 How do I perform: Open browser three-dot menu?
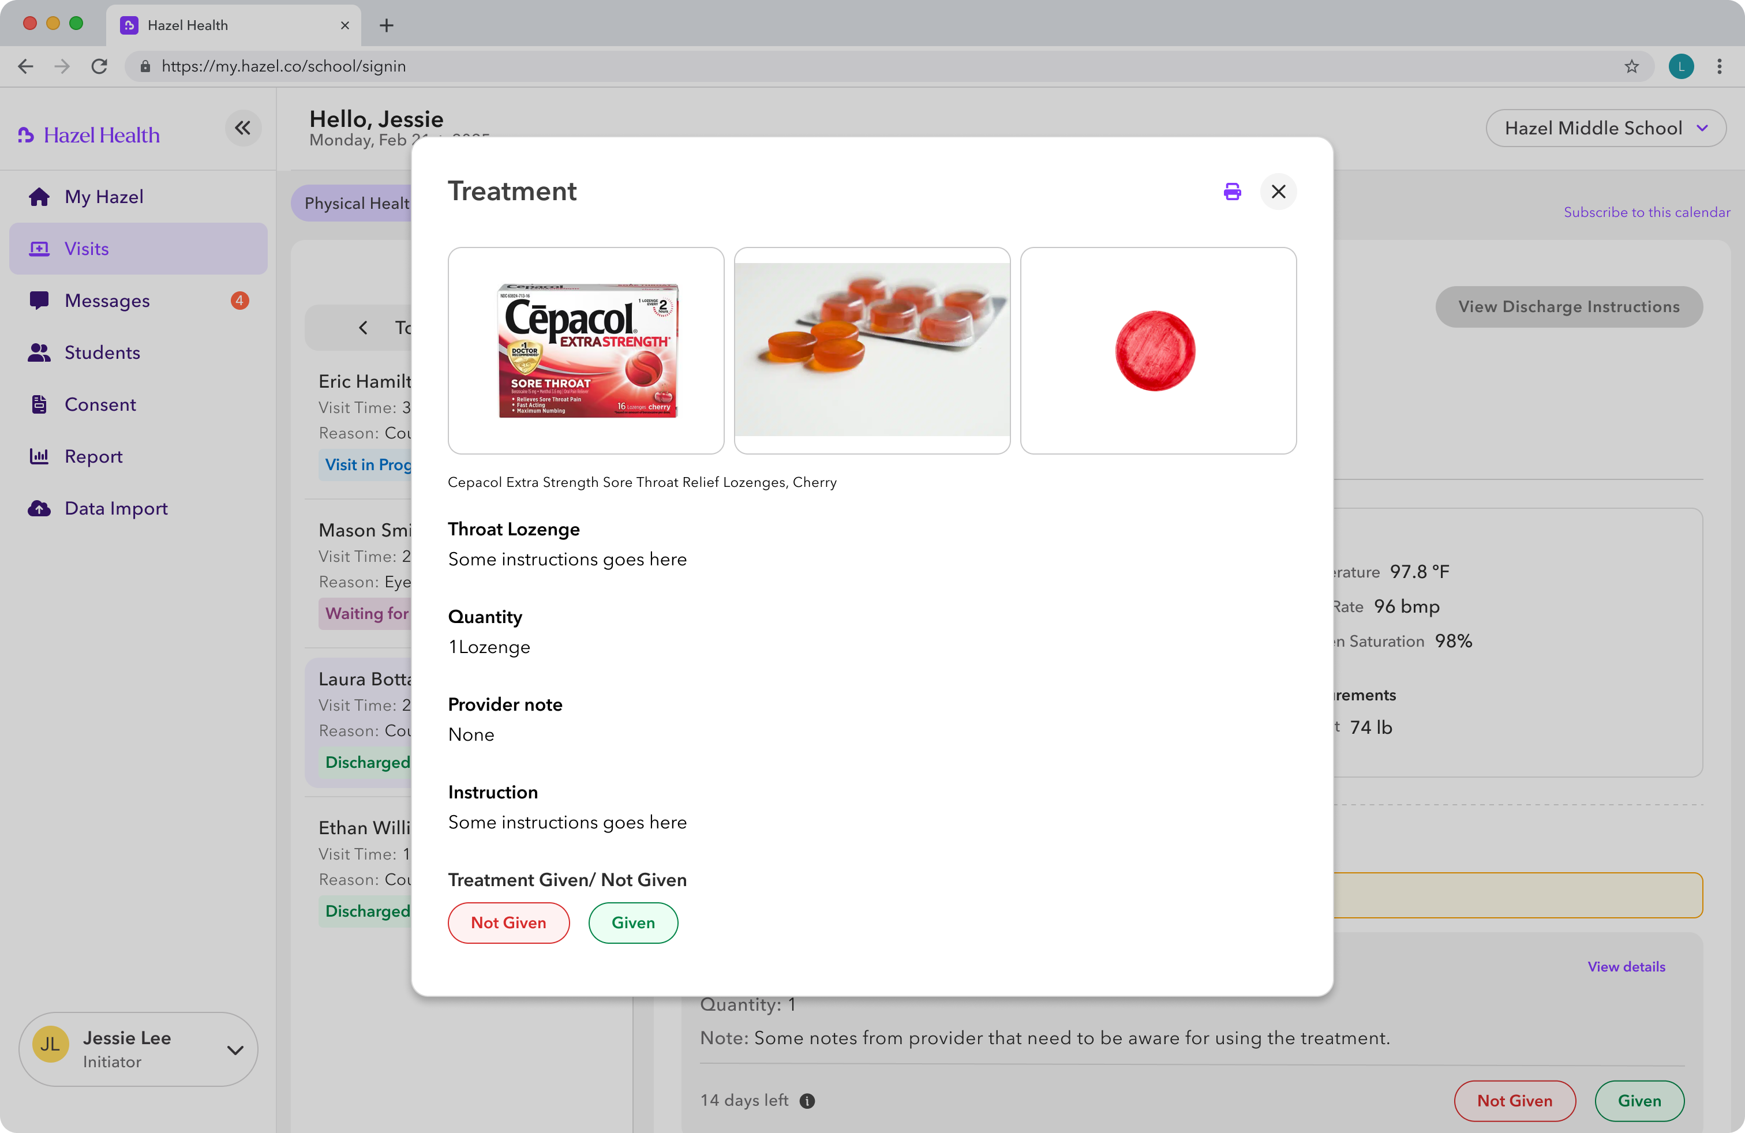(1718, 66)
